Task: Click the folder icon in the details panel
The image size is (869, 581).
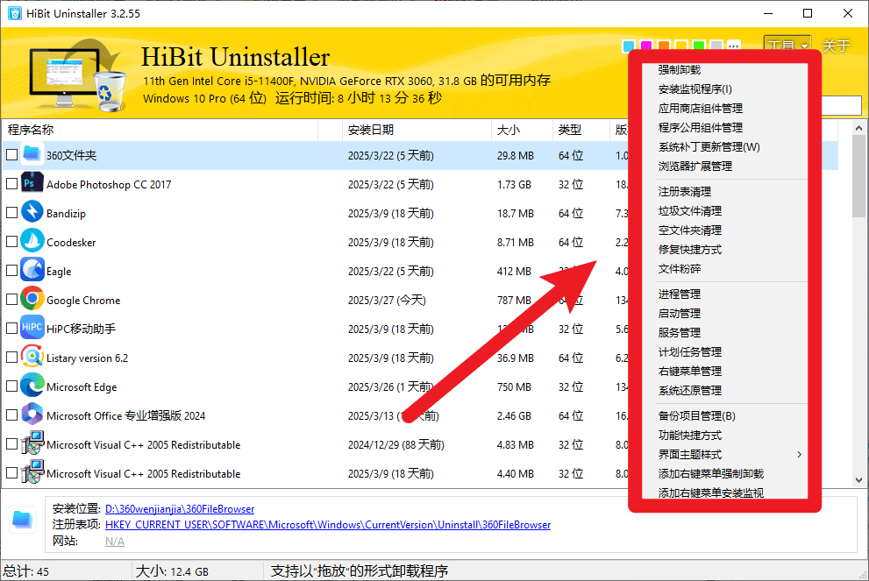Action: click(x=23, y=521)
